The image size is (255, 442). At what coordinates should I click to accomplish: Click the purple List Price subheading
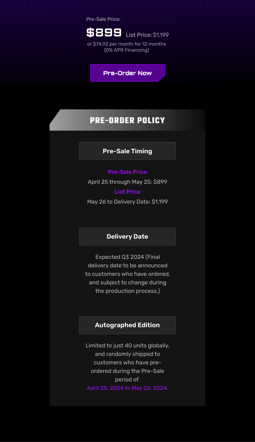[128, 192]
